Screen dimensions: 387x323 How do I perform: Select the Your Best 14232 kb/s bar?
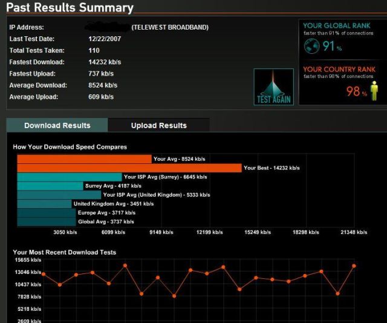[x=129, y=168]
